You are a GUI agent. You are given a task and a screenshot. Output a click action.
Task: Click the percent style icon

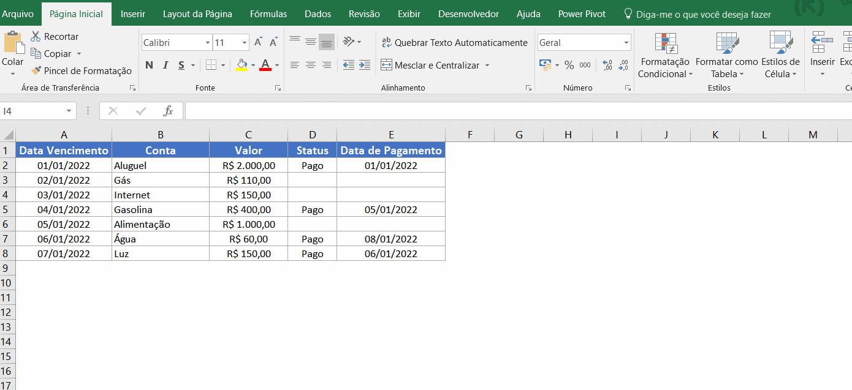tap(569, 65)
